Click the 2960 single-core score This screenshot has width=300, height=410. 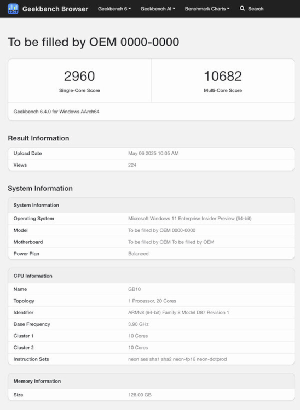79,76
